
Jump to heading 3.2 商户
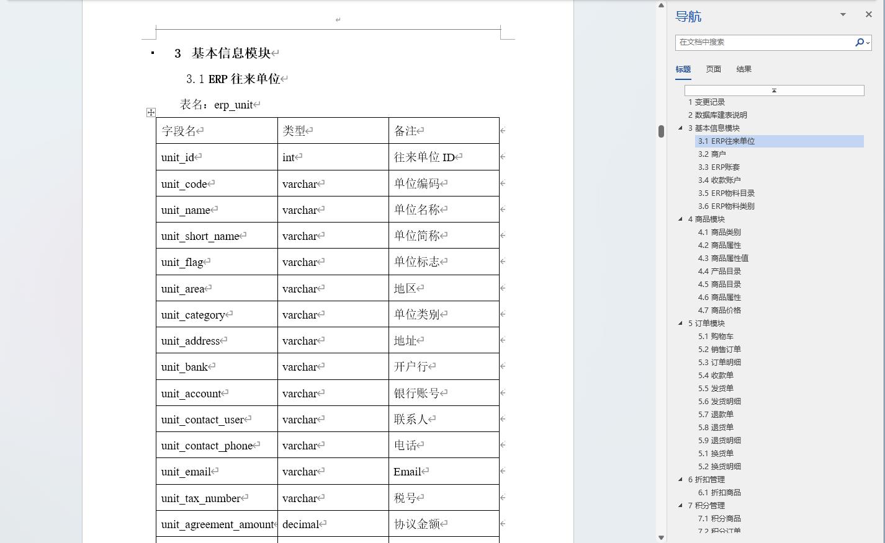pyautogui.click(x=712, y=154)
